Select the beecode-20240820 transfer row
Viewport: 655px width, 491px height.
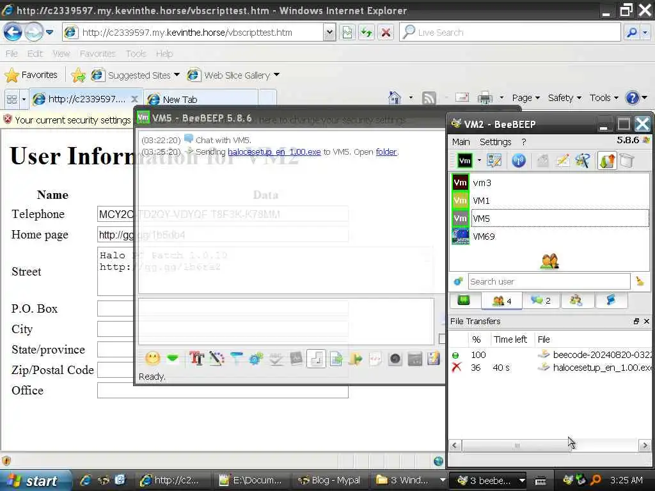coord(550,354)
